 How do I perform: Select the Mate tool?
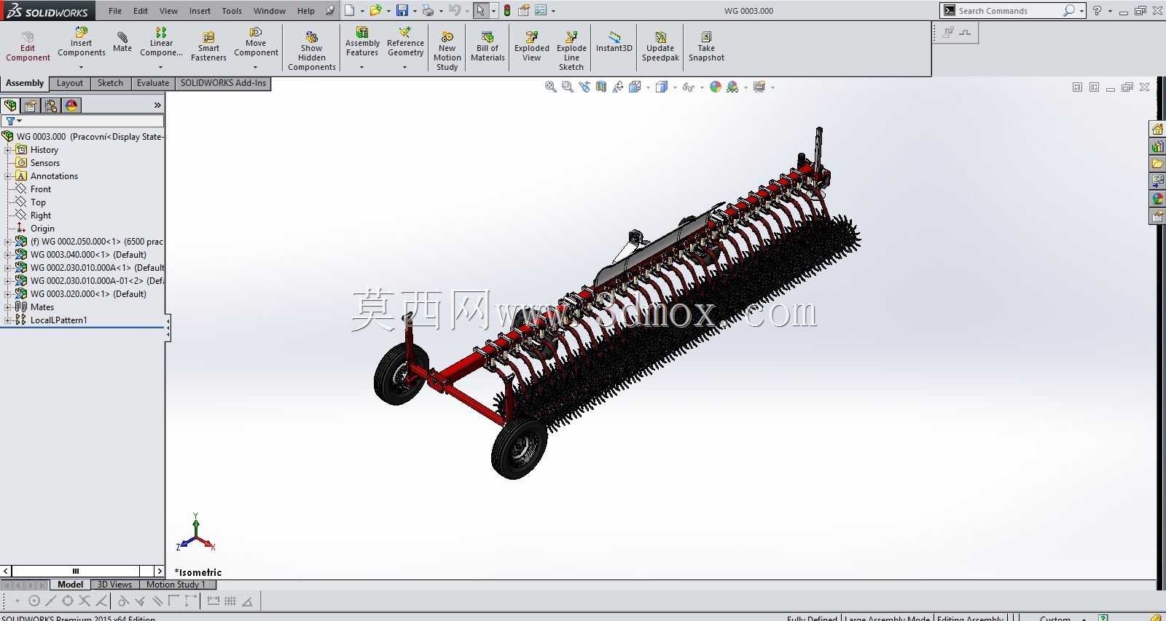(x=122, y=42)
